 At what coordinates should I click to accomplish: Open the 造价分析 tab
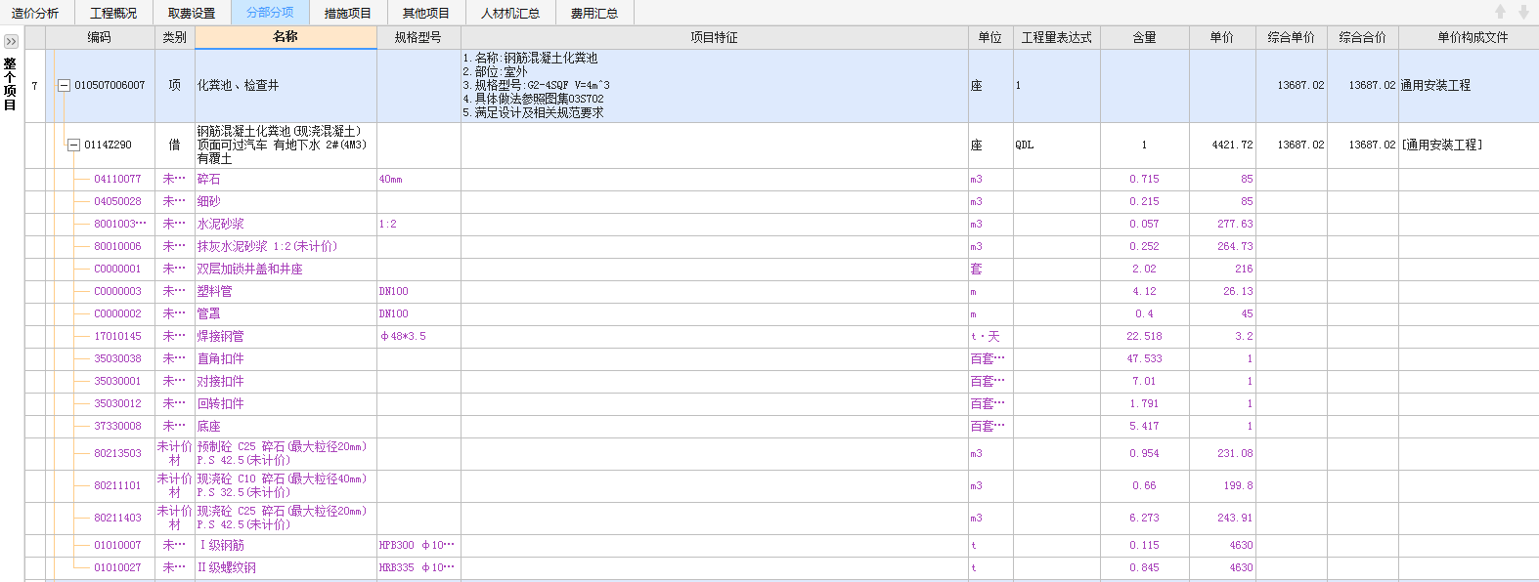pos(35,13)
